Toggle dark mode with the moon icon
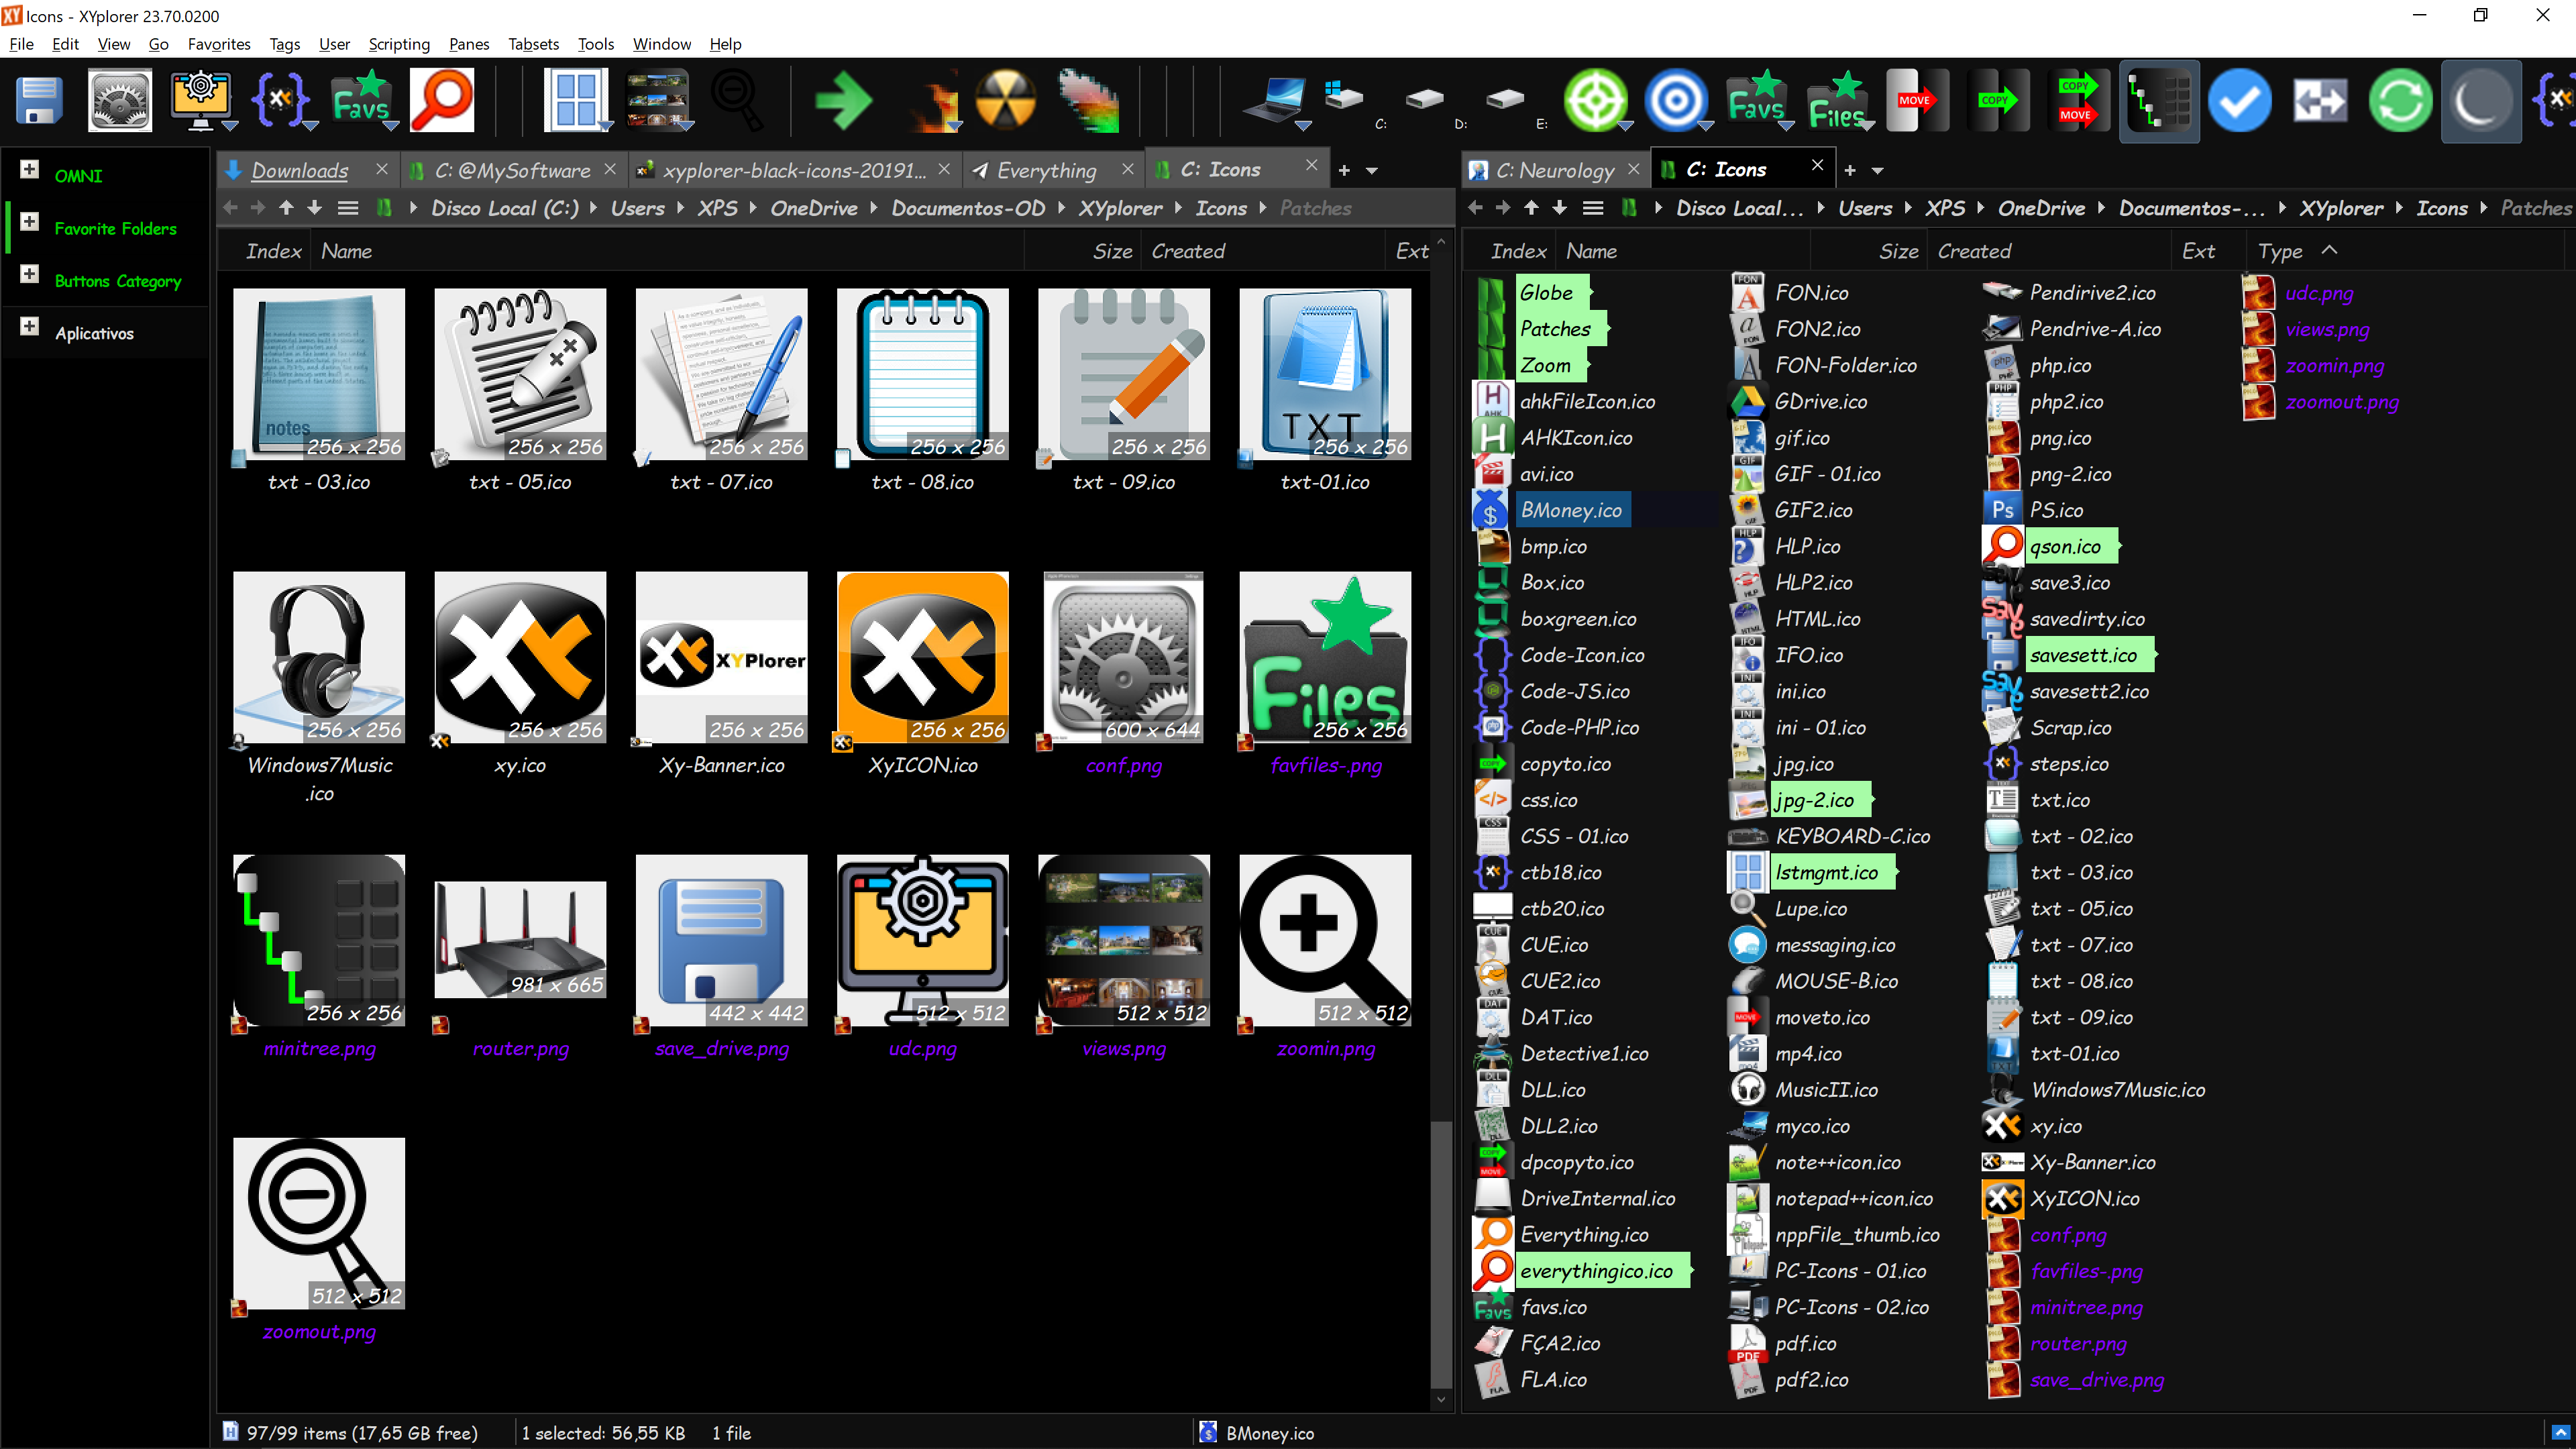 (x=2481, y=100)
